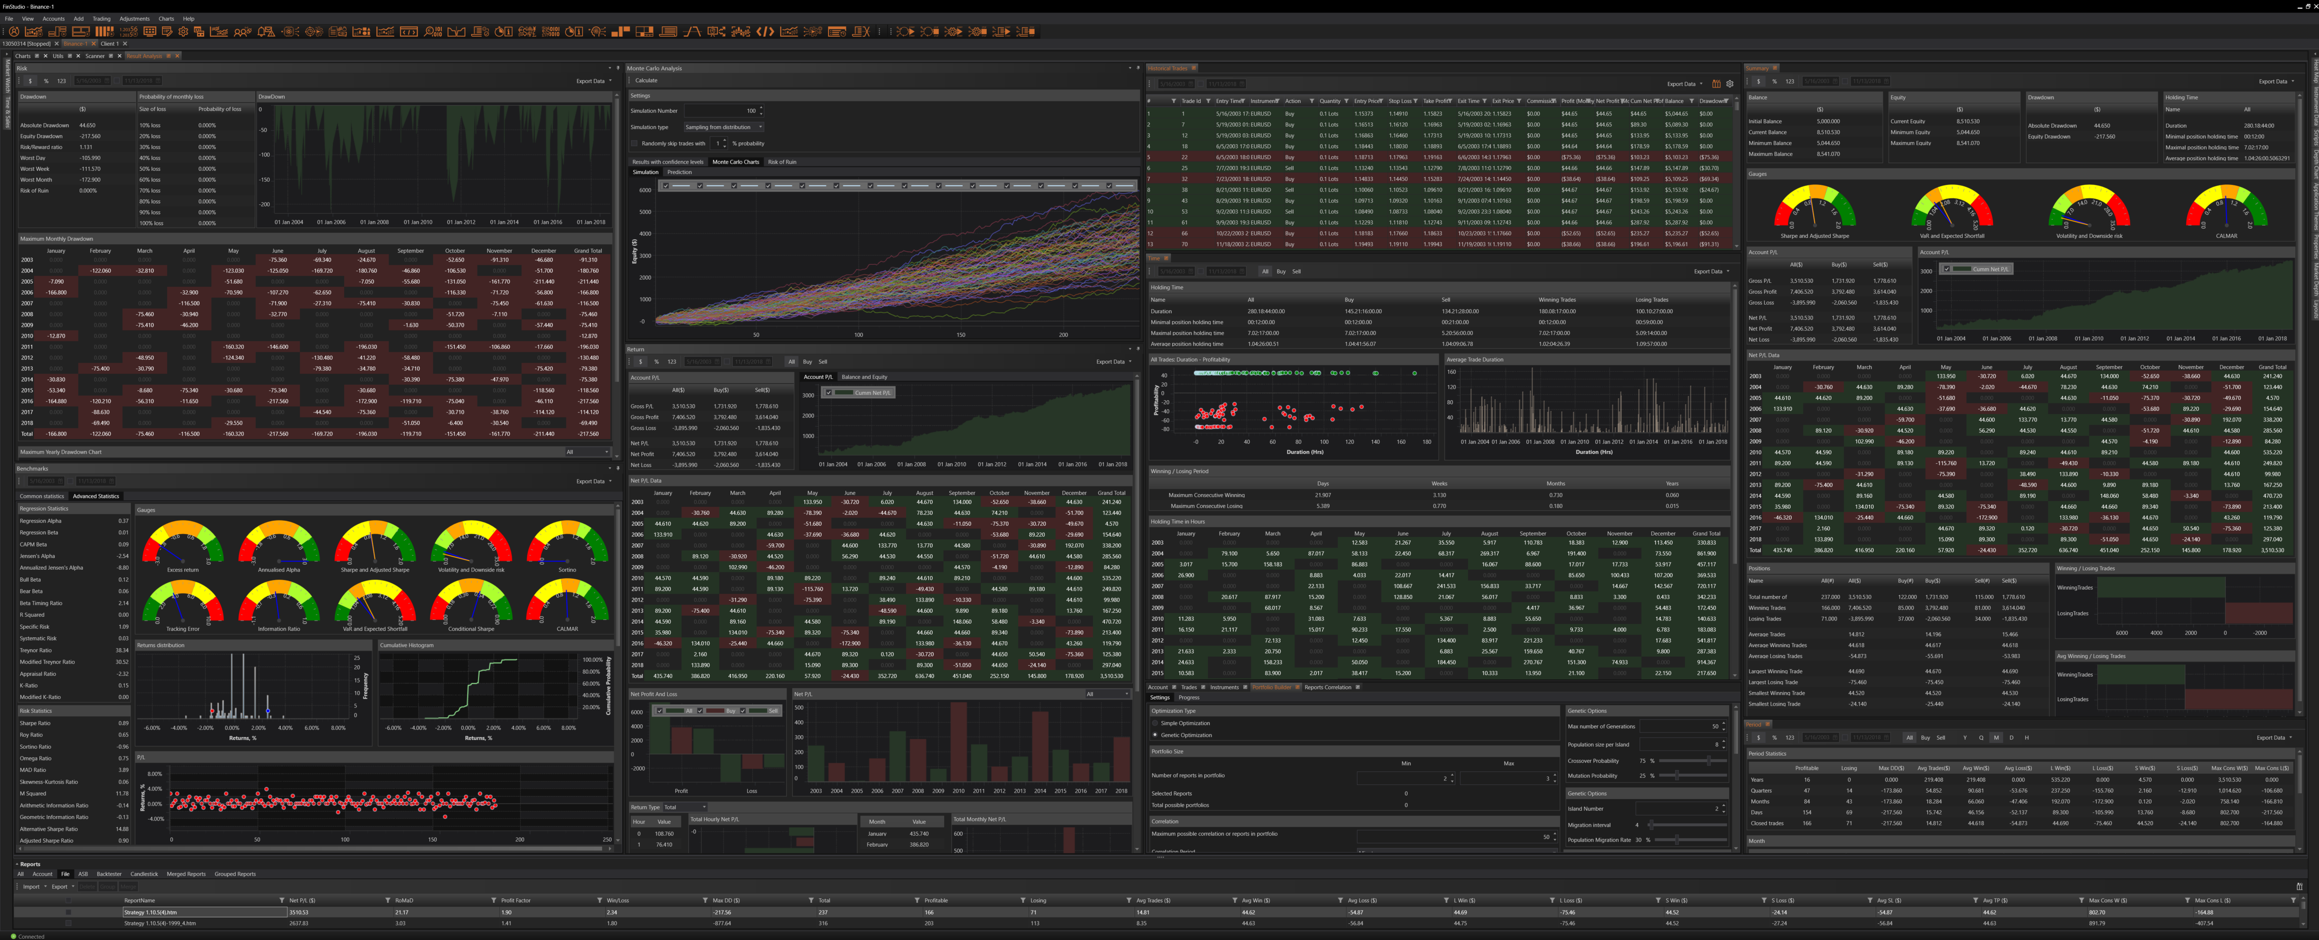Open Simulation type dropdown
This screenshot has width=2319, height=940.
pos(724,127)
